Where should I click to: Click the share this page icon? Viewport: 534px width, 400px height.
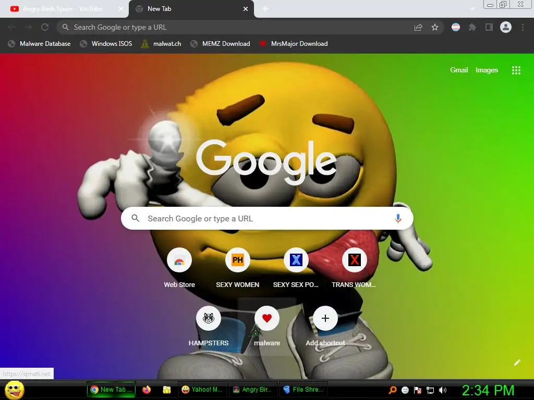[x=418, y=27]
